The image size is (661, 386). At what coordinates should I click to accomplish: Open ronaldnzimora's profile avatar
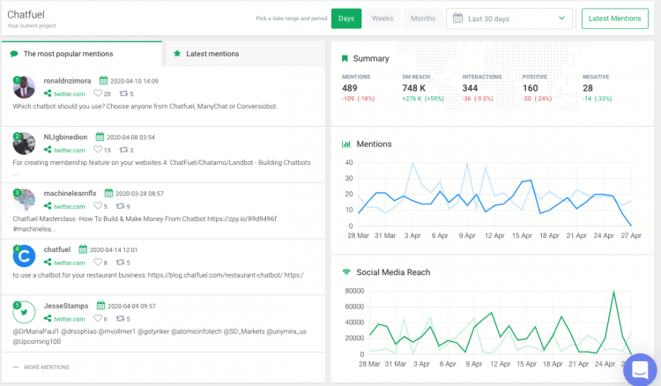coord(24,87)
